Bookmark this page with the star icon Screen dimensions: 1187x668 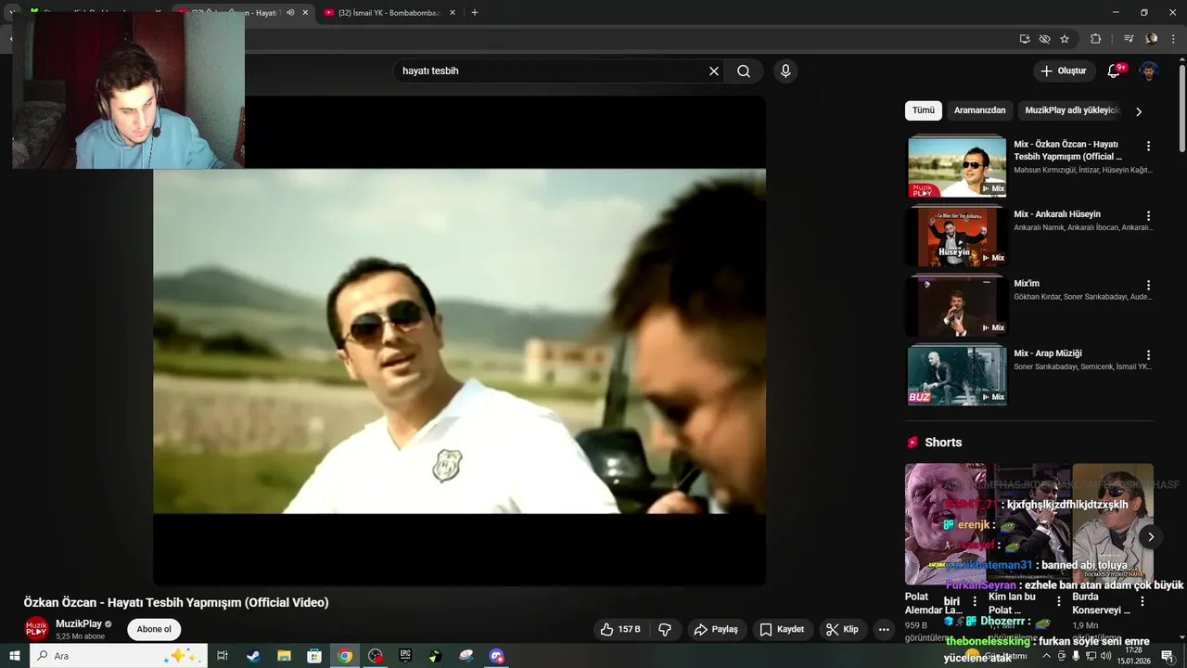pos(1065,39)
